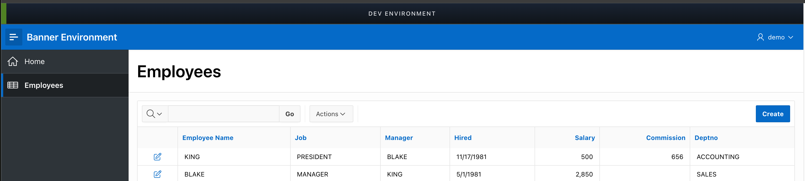Click the Commission column header
This screenshot has height=181, width=805.
(x=666, y=138)
